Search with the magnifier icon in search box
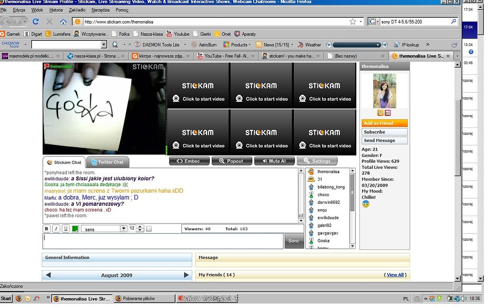 tap(454, 21)
